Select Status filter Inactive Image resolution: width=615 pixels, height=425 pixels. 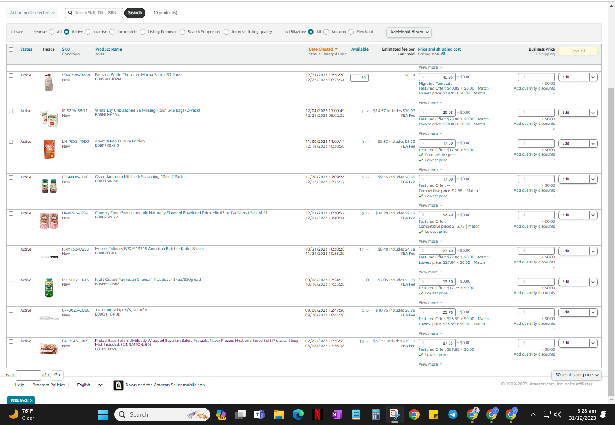point(88,32)
